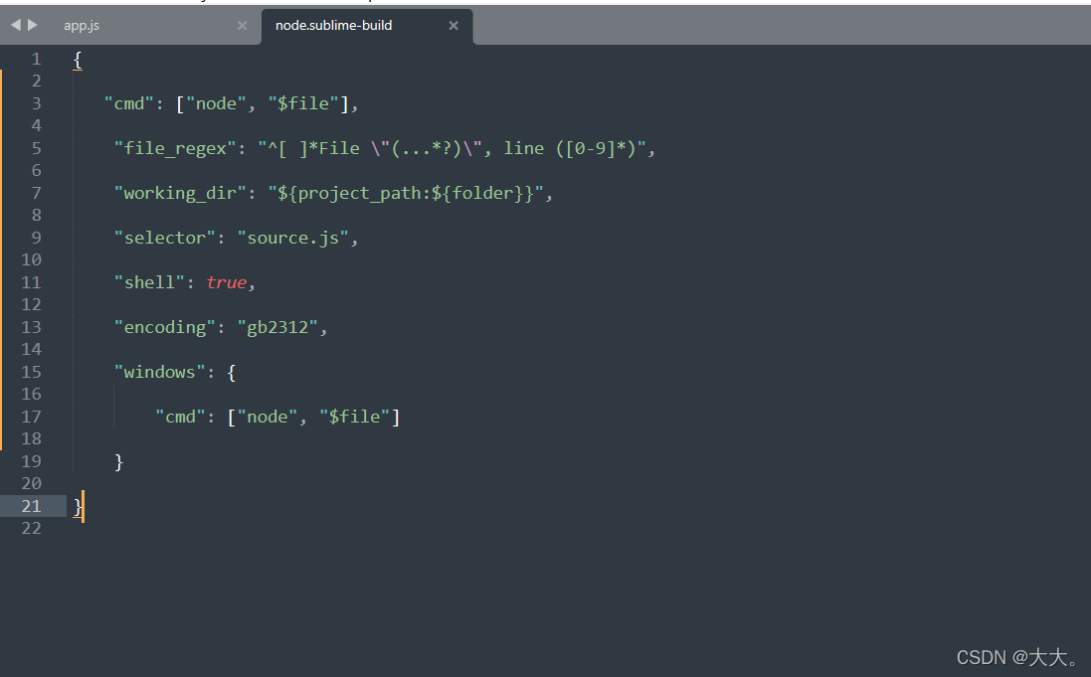Click the opening brace on line 1
Screen dimensions: 1091x677
coord(77,59)
